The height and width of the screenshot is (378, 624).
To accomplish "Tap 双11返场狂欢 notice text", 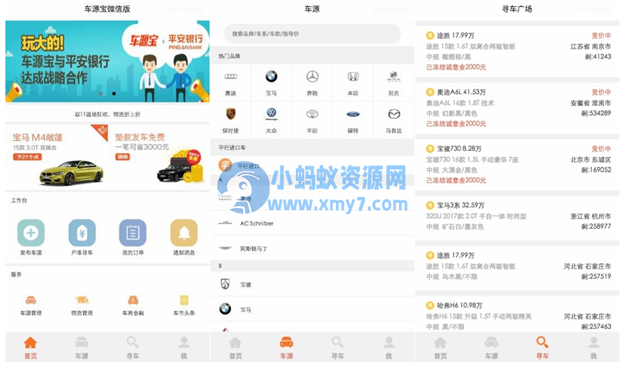I will [107, 114].
